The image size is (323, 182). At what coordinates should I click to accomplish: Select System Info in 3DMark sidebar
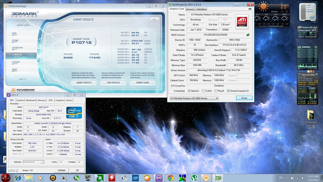pos(17,48)
